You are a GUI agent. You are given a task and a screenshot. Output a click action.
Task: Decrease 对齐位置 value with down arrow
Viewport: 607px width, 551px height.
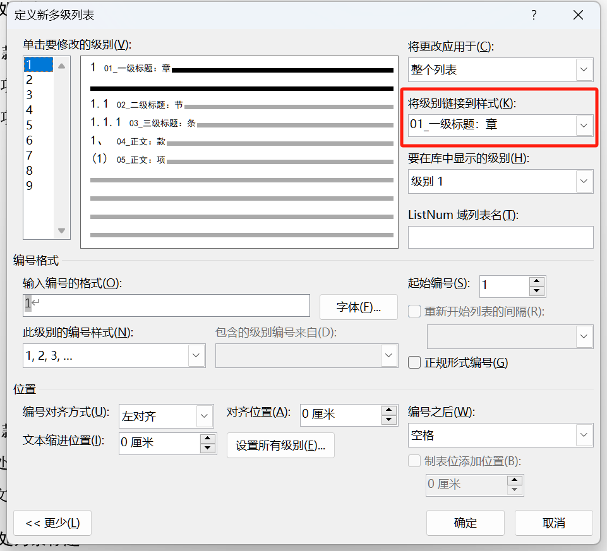click(x=389, y=420)
